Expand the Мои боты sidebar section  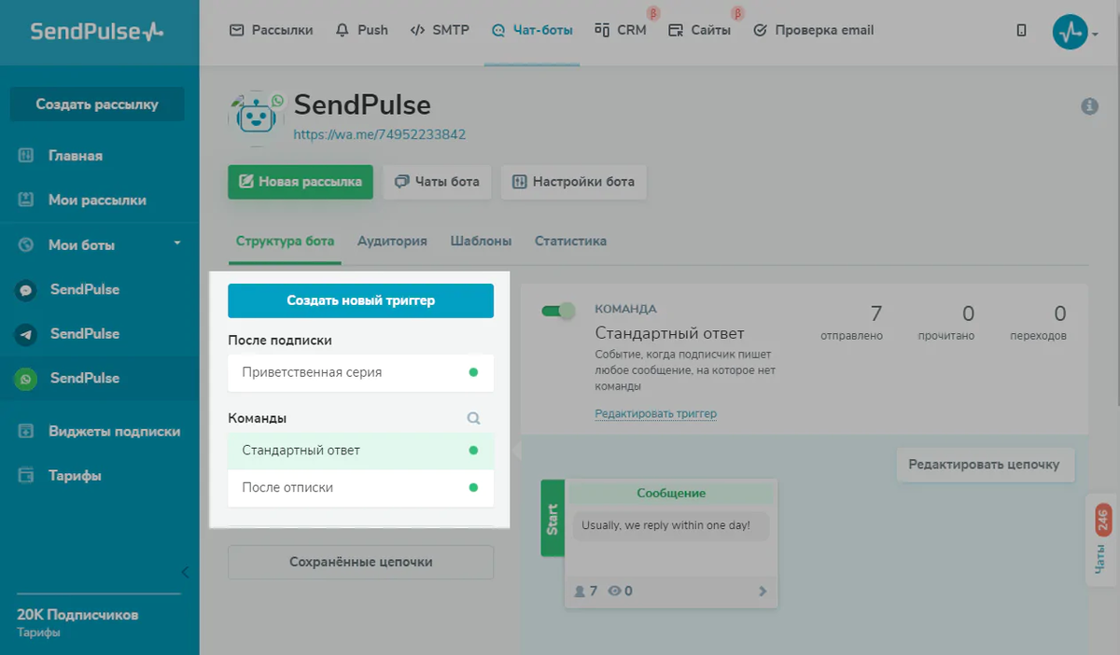point(99,245)
